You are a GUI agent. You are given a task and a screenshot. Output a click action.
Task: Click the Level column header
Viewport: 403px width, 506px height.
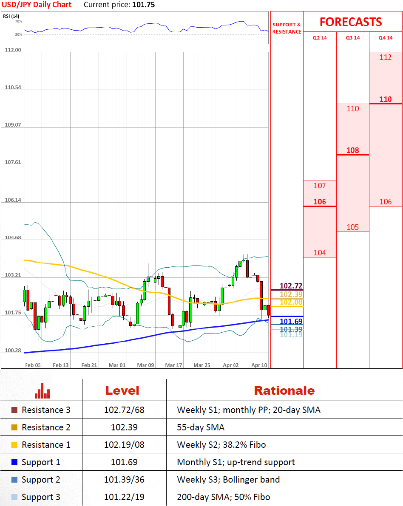point(122,390)
